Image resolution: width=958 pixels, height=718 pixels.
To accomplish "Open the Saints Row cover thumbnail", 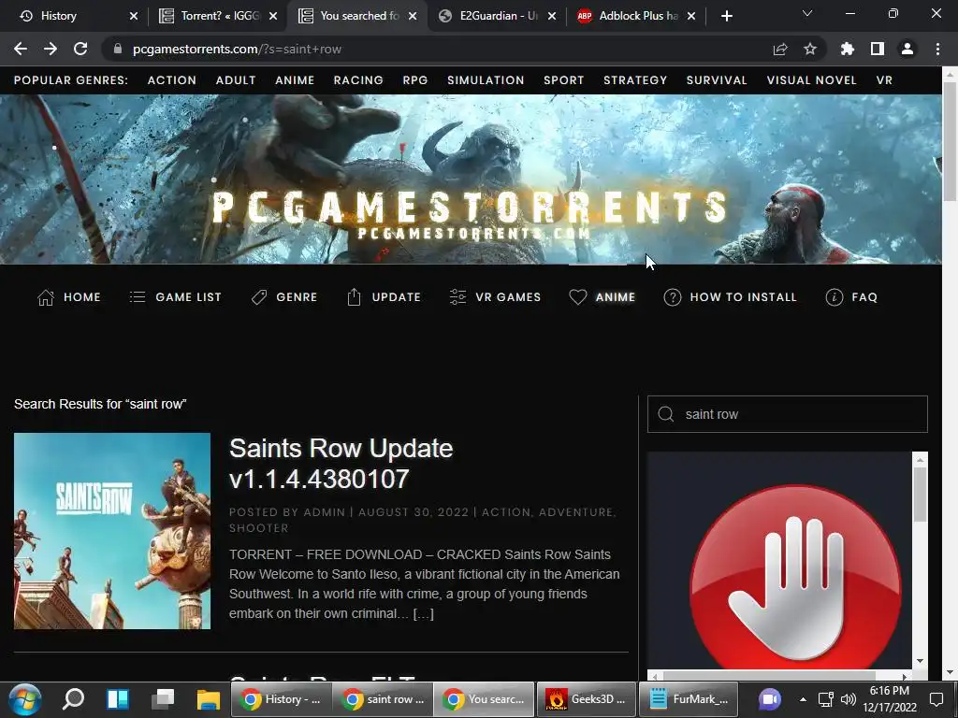I will point(112,531).
